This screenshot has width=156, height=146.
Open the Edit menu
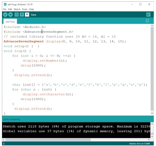[x=10, y=9]
